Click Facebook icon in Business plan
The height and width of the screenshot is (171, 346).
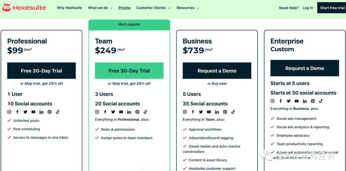tap(193, 112)
